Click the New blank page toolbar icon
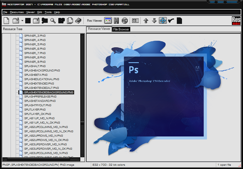Screen dimensions: 243x169 click(x=7, y=21)
